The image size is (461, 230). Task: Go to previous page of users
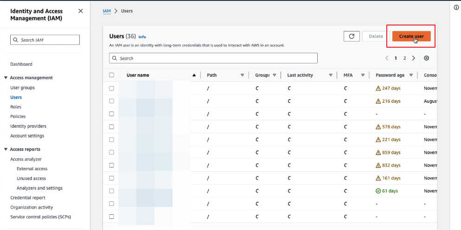tap(387, 58)
